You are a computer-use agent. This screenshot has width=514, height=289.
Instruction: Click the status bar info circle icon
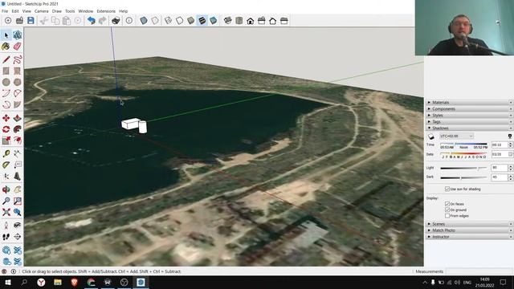14,271
